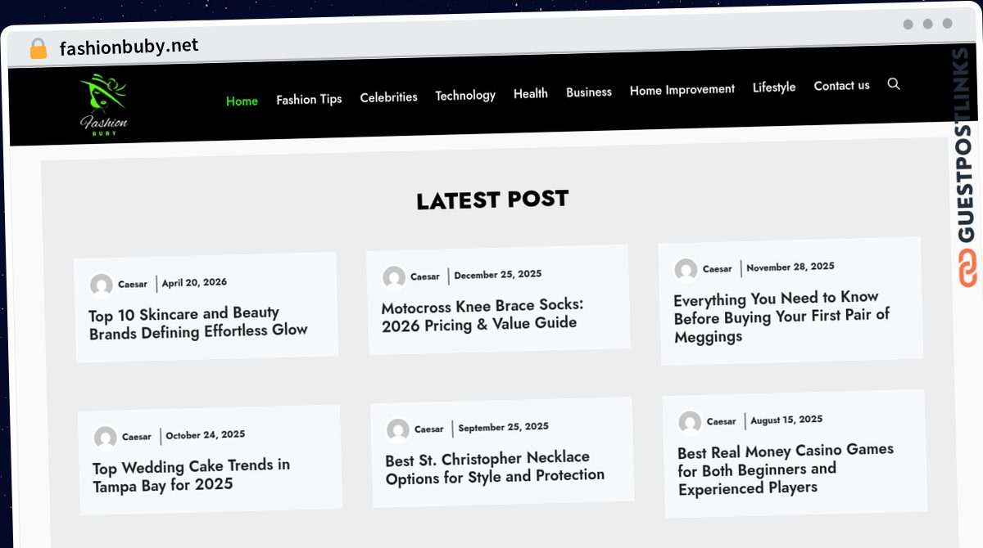Click the fashionbuby.net address text
The width and height of the screenshot is (983, 548).
129,47
